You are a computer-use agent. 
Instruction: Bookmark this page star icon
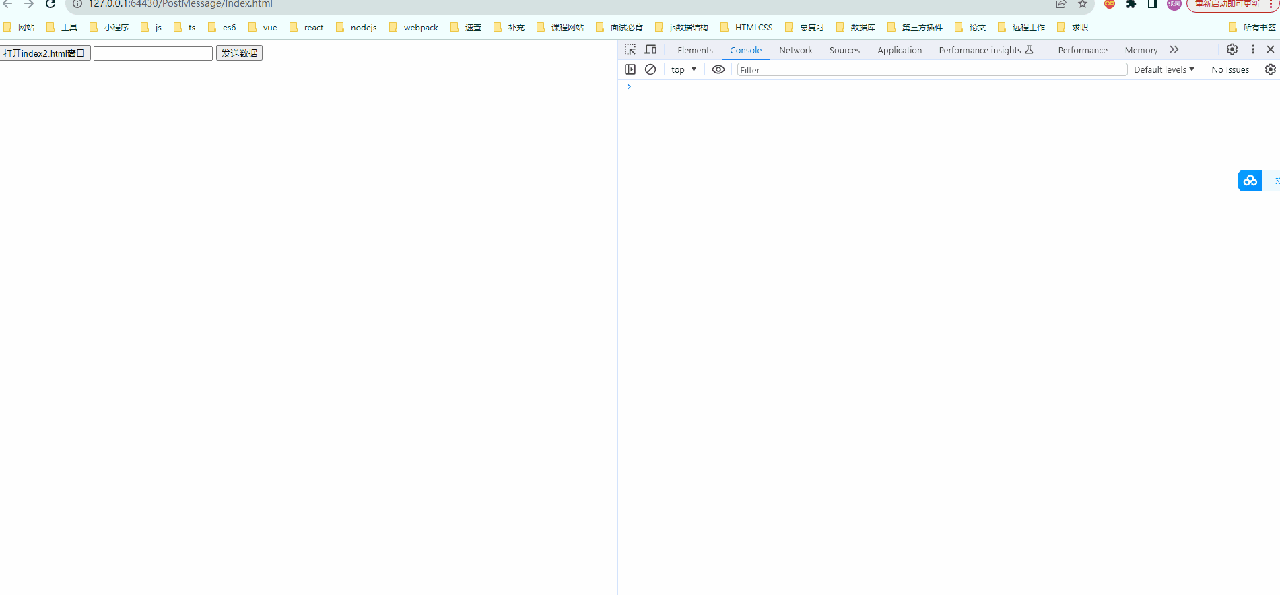(x=1083, y=4)
